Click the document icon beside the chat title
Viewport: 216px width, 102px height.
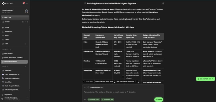[85, 3]
